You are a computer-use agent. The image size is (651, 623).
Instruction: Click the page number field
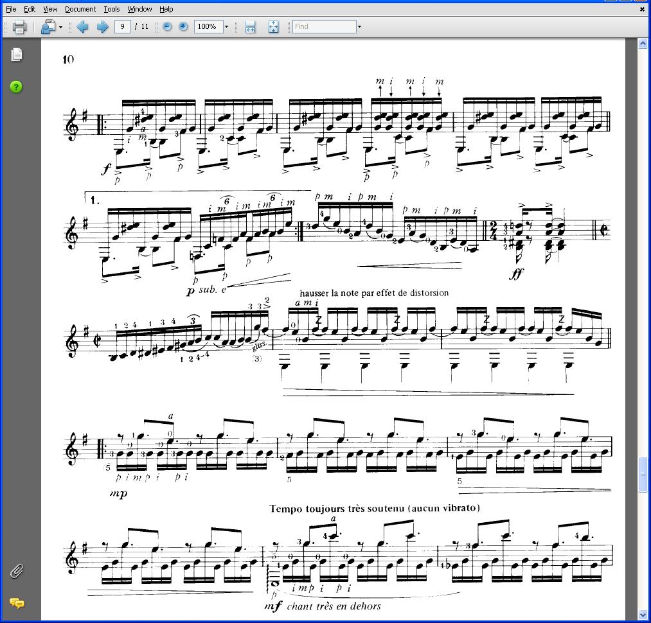(x=123, y=26)
